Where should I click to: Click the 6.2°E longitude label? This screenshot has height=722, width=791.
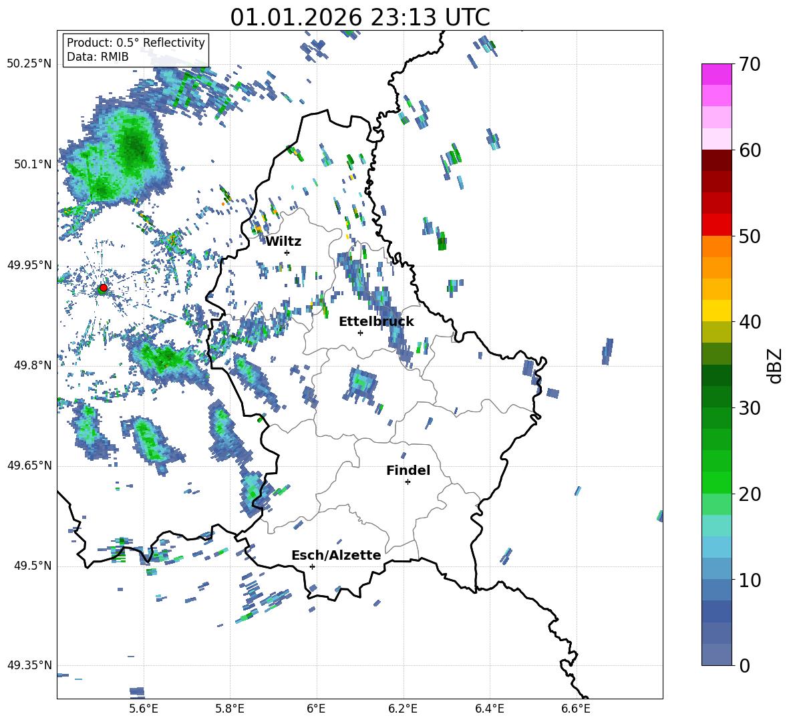pyautogui.click(x=403, y=709)
